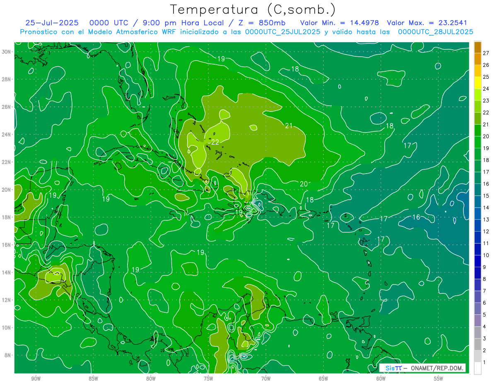
Task: Click the "SisTT - ONAMET/REP.DOM." credit box
Action: (x=422, y=368)
